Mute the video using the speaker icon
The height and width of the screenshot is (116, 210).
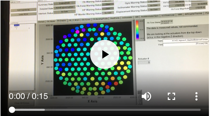(146, 96)
